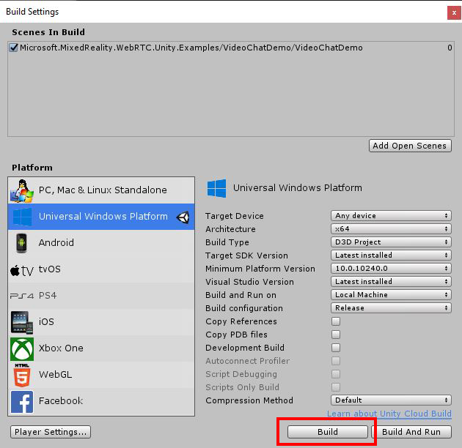462x448 pixels.
Task: Uncheck the VideoChatDemo scene checkbox
Action: [x=13, y=48]
